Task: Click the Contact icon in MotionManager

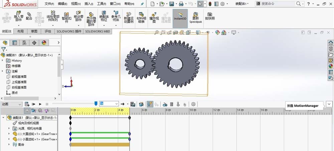Action: pyautogui.click(x=178, y=104)
